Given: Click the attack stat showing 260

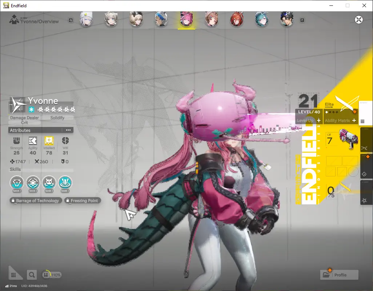Looking at the screenshot, I should (41, 162).
